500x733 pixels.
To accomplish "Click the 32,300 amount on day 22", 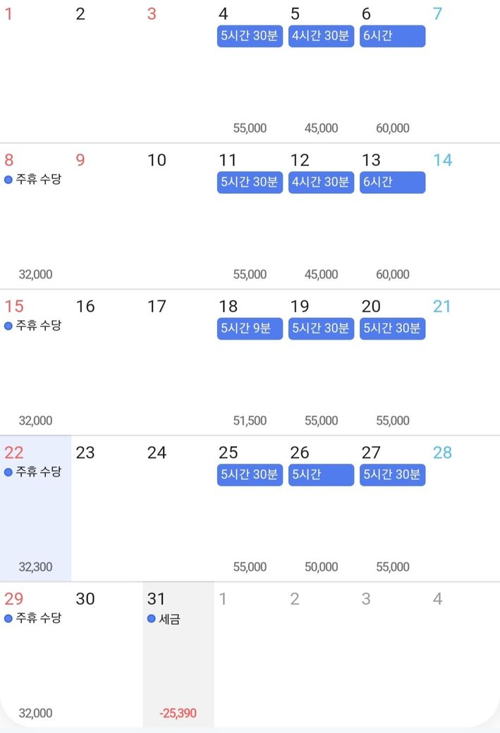I will pos(35,567).
